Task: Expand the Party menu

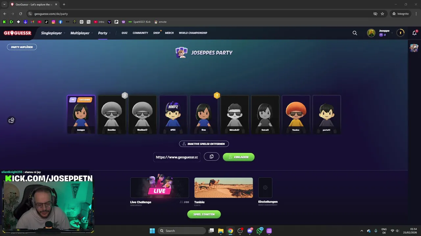Action: [104, 33]
